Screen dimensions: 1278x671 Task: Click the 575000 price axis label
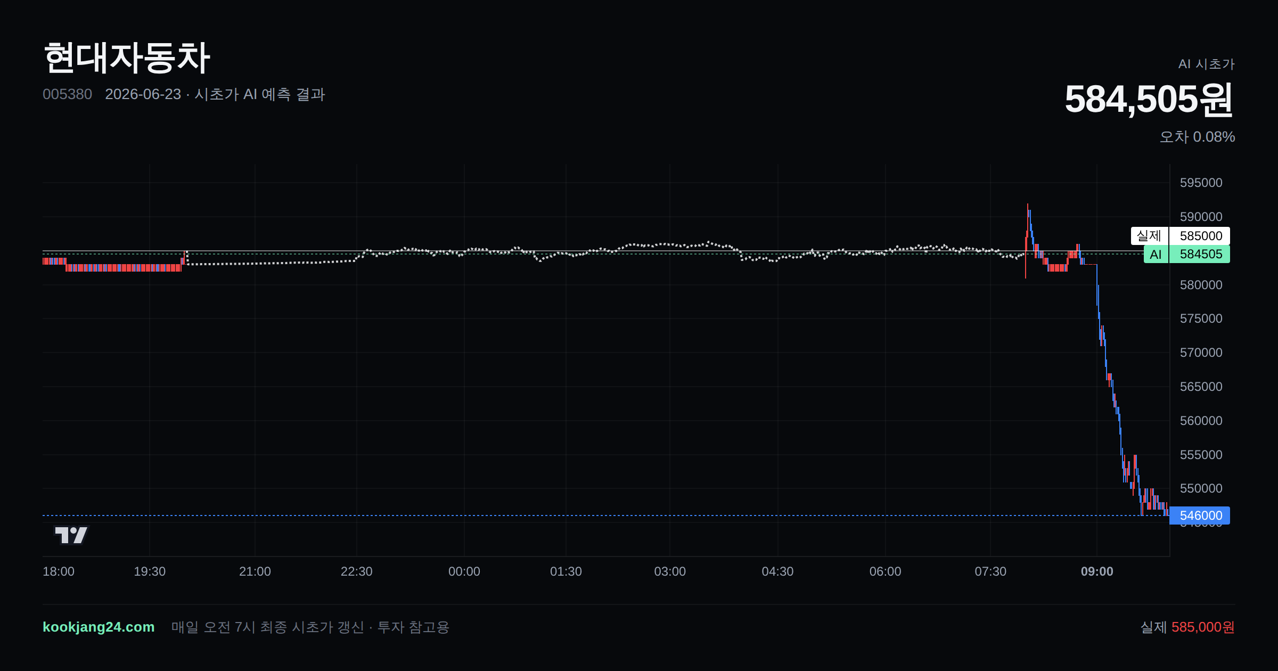tap(1201, 318)
